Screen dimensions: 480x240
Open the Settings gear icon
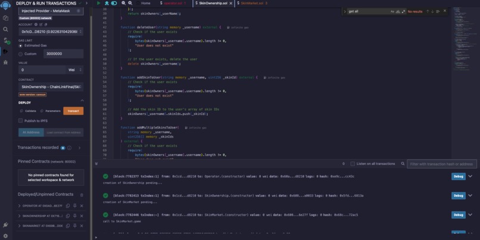point(5,236)
